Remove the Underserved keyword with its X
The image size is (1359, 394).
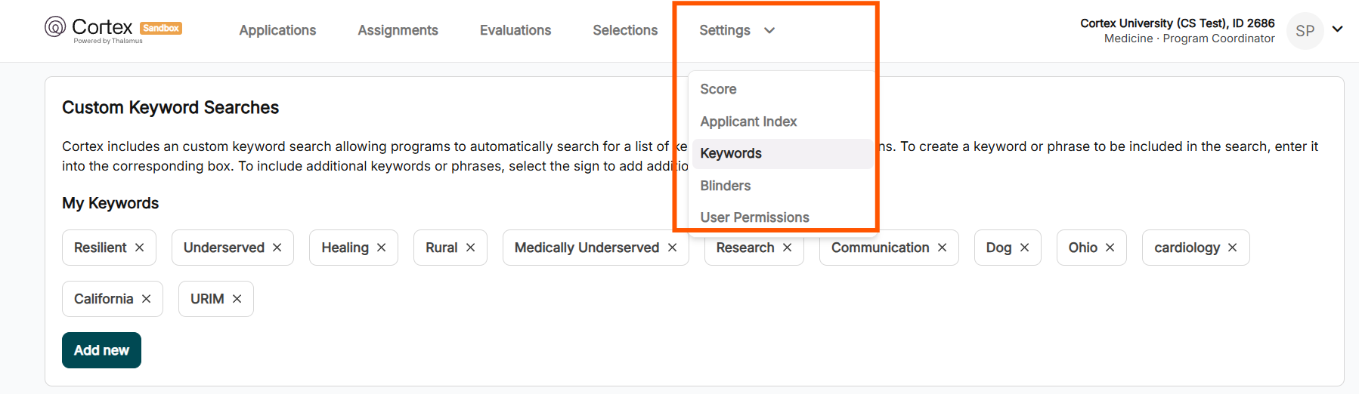pyautogui.click(x=277, y=248)
